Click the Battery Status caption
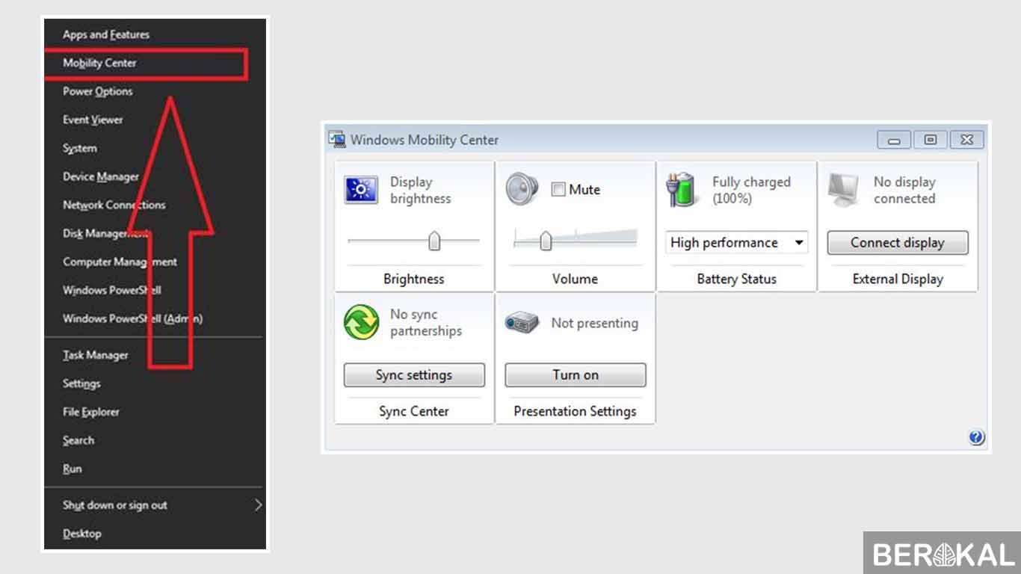The height and width of the screenshot is (574, 1021). [736, 279]
